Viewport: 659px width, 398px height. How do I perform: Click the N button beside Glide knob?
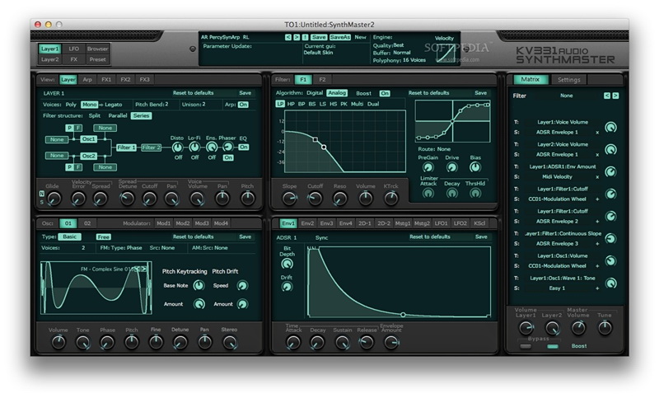tap(42, 194)
